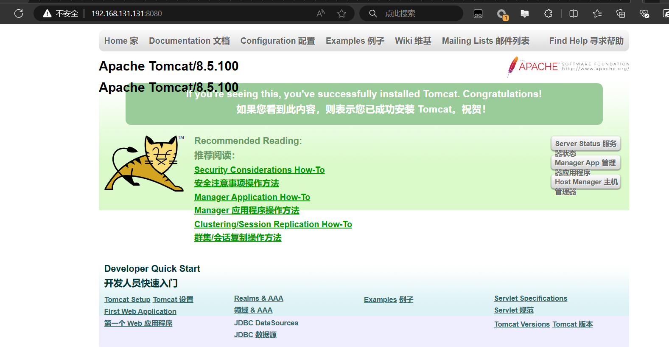Screen dimensions: 669x347
Task: Open First Web Application link
Action: pyautogui.click(x=140, y=311)
